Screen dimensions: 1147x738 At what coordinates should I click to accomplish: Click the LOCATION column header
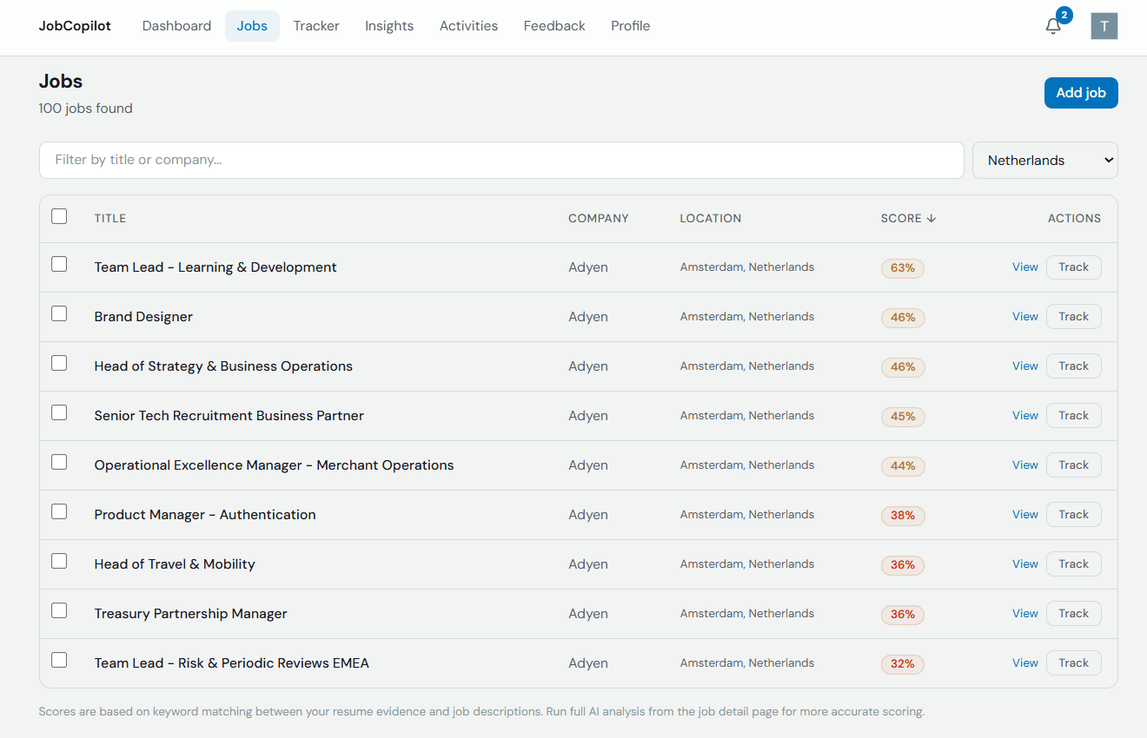tap(710, 219)
